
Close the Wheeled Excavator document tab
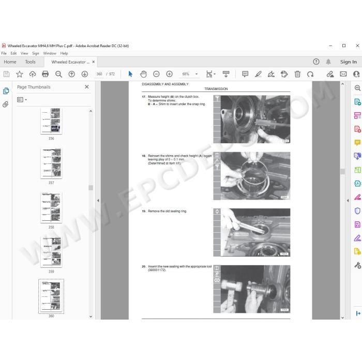point(94,62)
